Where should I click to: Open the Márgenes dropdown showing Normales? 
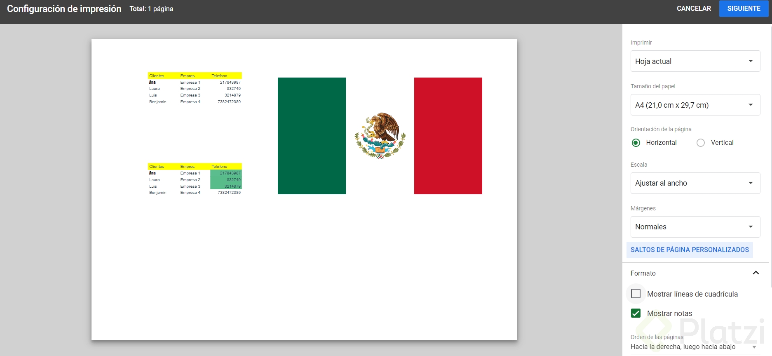tap(695, 227)
